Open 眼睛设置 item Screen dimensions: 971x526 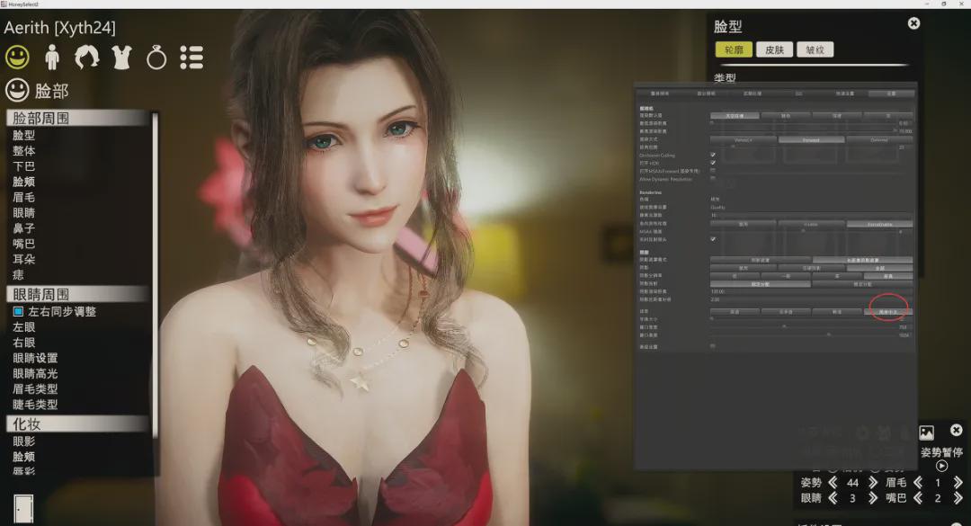click(35, 358)
